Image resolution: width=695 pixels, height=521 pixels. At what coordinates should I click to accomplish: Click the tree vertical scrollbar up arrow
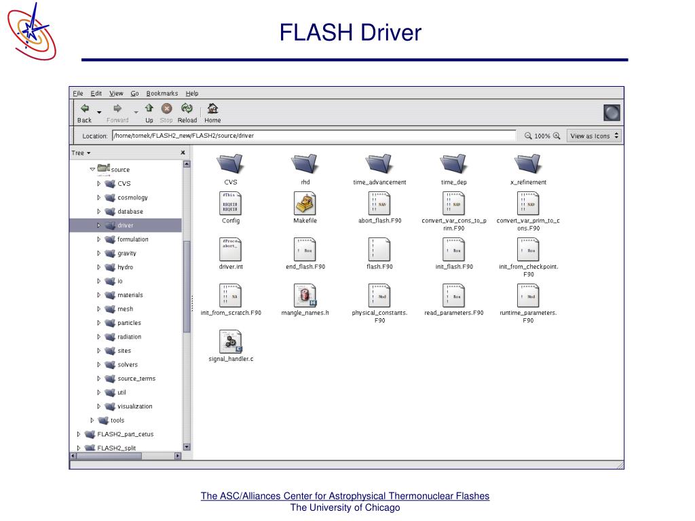187,164
